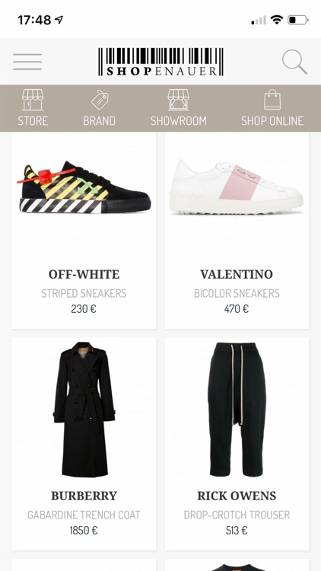Tap the 470 € price label
Viewport: 321px width, 571px height.
click(237, 309)
